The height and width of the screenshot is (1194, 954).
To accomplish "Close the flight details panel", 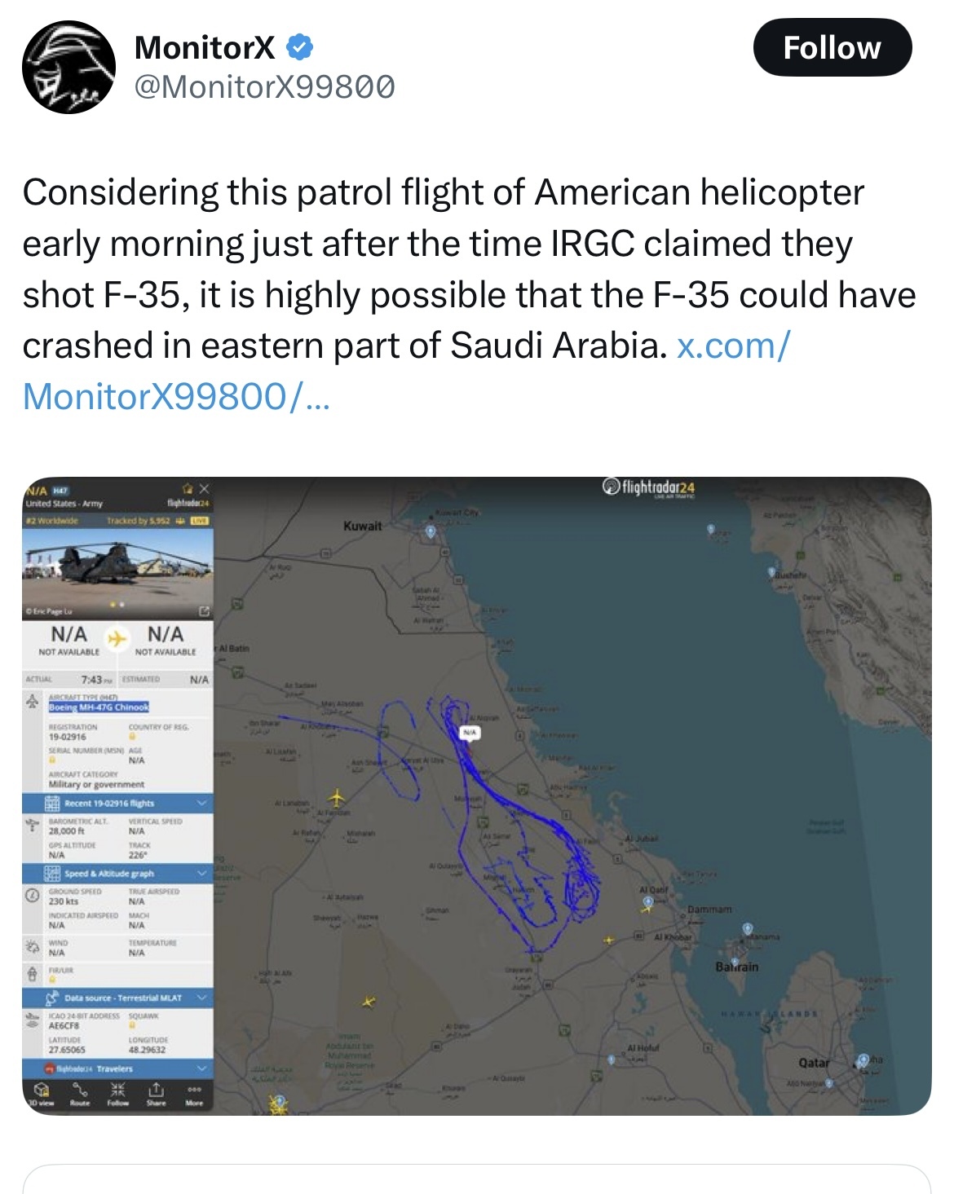I will click(x=205, y=488).
